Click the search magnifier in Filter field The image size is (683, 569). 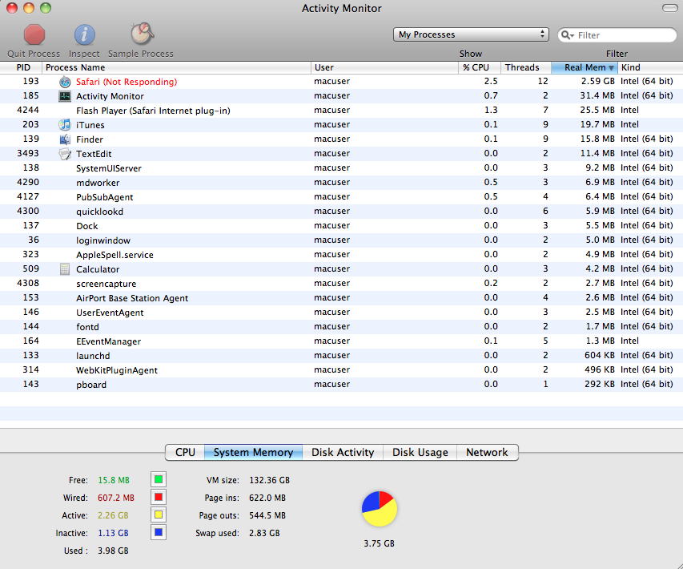click(567, 35)
